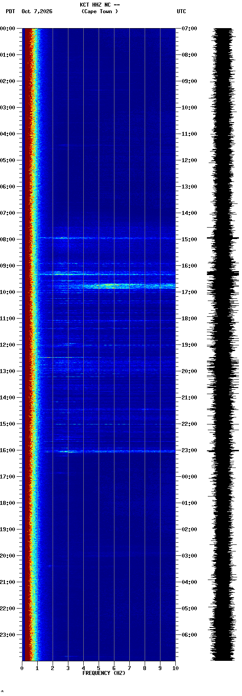Viewport: 242px width, 696px height.
Task: Click the seismogram waveform burst near 16:20 UTC
Action: click(x=223, y=273)
